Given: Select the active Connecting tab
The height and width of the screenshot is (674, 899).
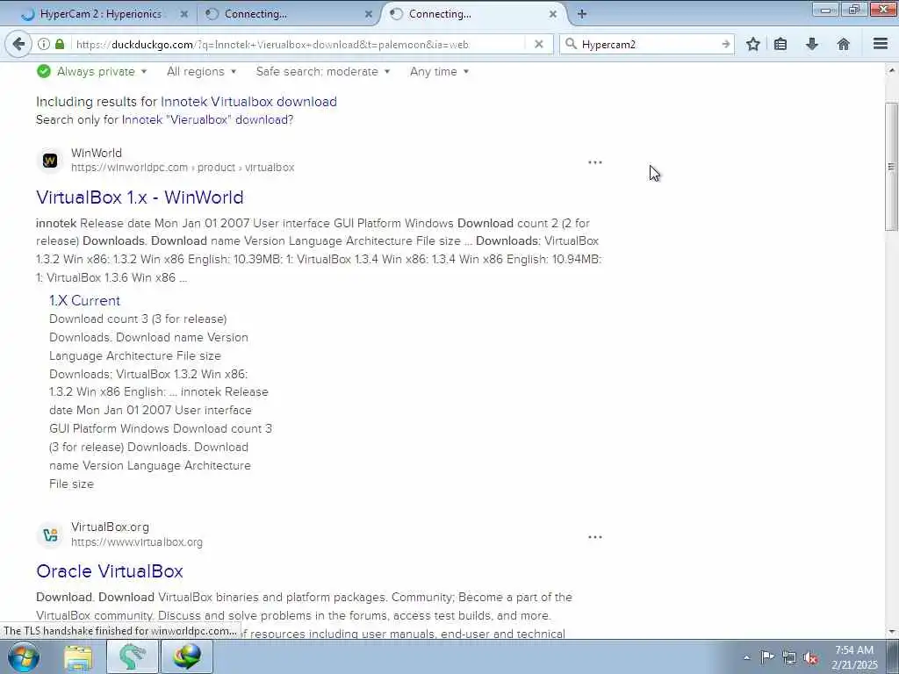Looking at the screenshot, I should pos(473,14).
